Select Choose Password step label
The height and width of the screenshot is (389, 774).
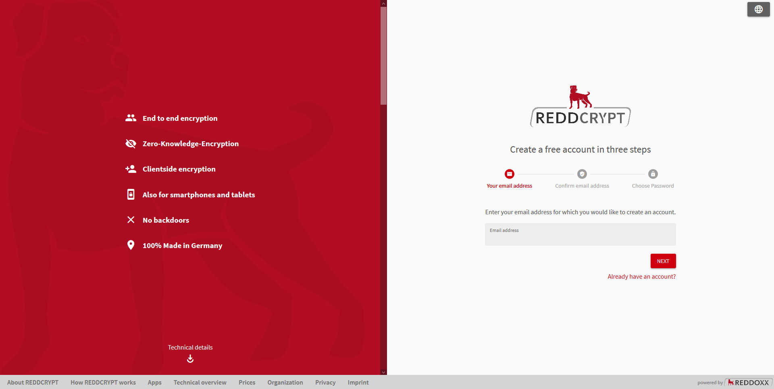click(653, 186)
